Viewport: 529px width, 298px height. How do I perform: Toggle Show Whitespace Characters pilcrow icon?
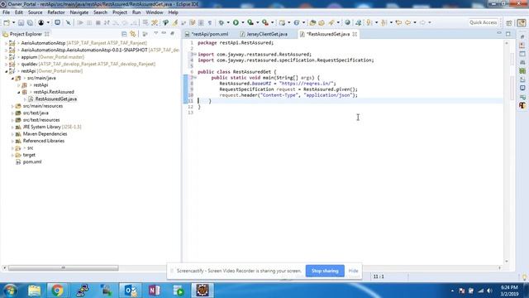(209, 22)
